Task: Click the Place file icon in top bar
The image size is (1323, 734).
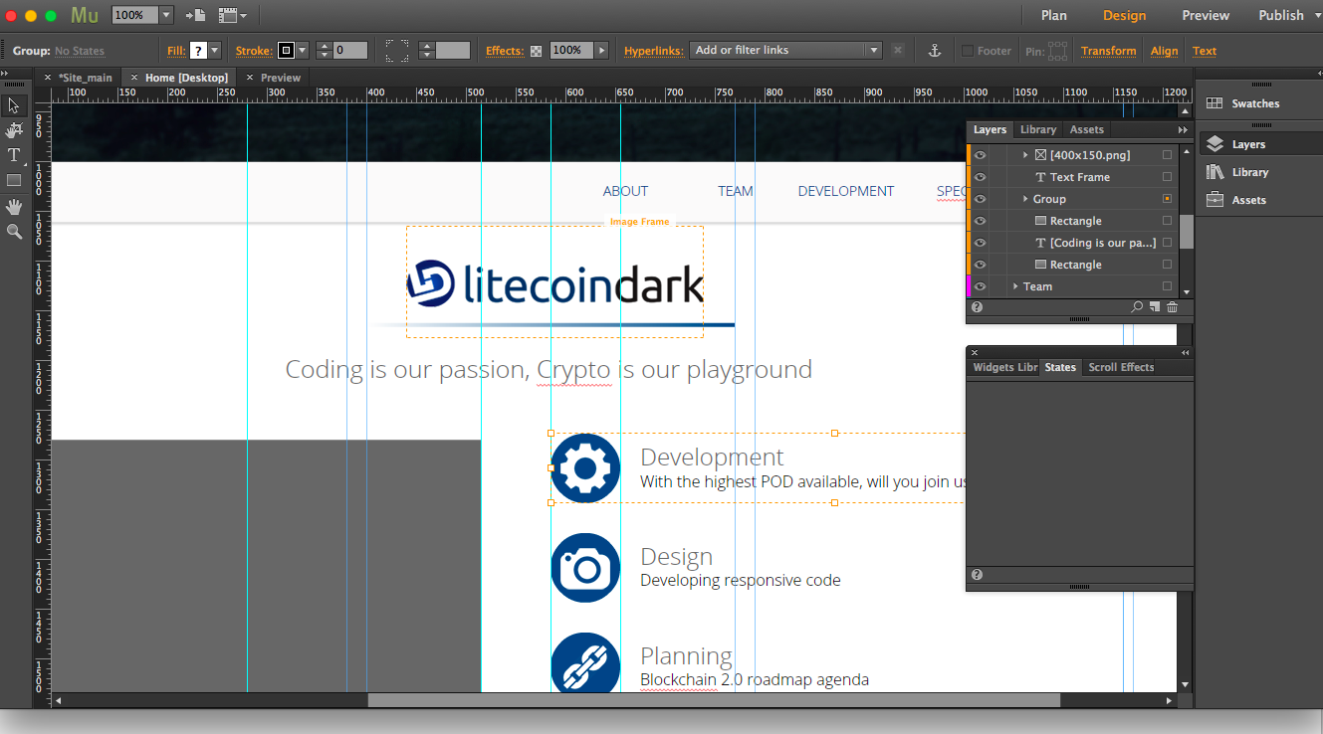Action: coord(195,15)
